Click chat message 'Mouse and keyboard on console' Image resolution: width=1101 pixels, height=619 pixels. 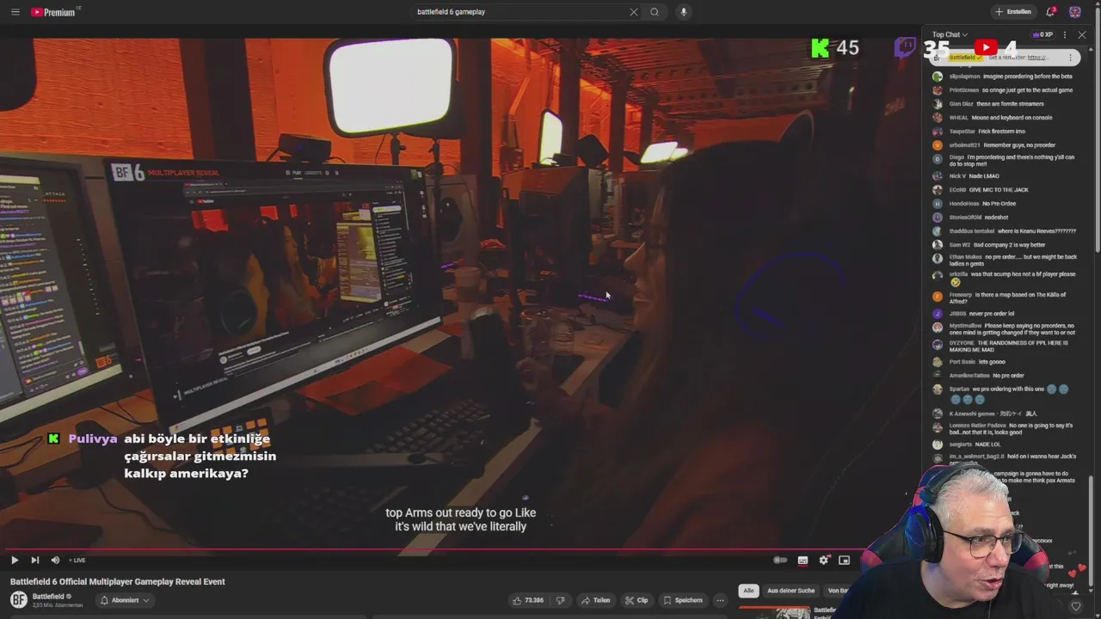pyautogui.click(x=1012, y=118)
